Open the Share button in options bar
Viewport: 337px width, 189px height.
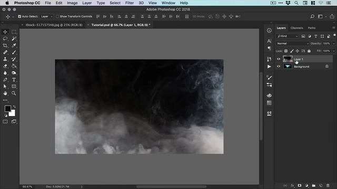point(332,16)
